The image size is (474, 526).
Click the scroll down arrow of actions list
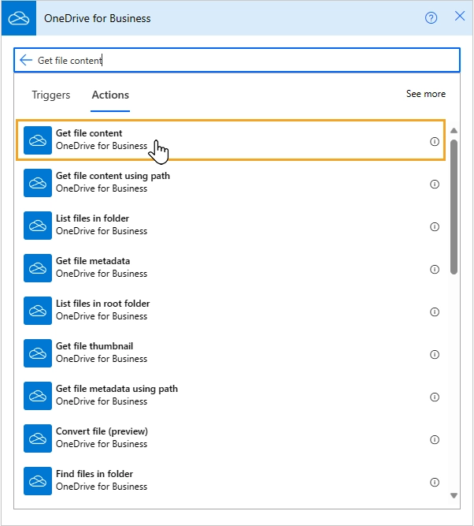click(x=454, y=495)
